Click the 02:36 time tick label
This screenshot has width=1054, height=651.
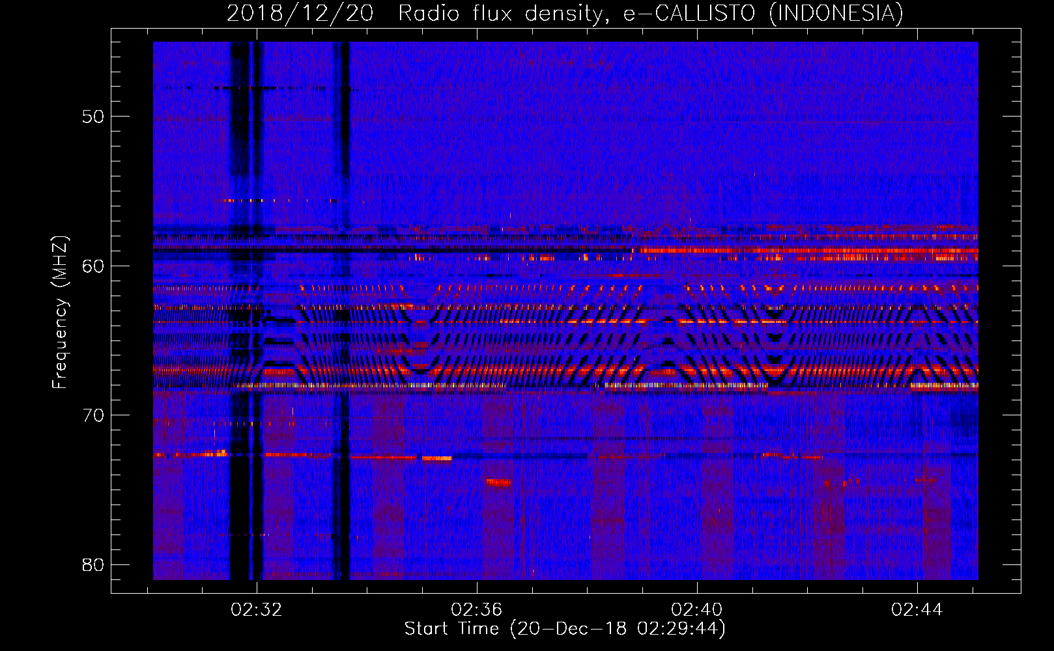(x=477, y=610)
